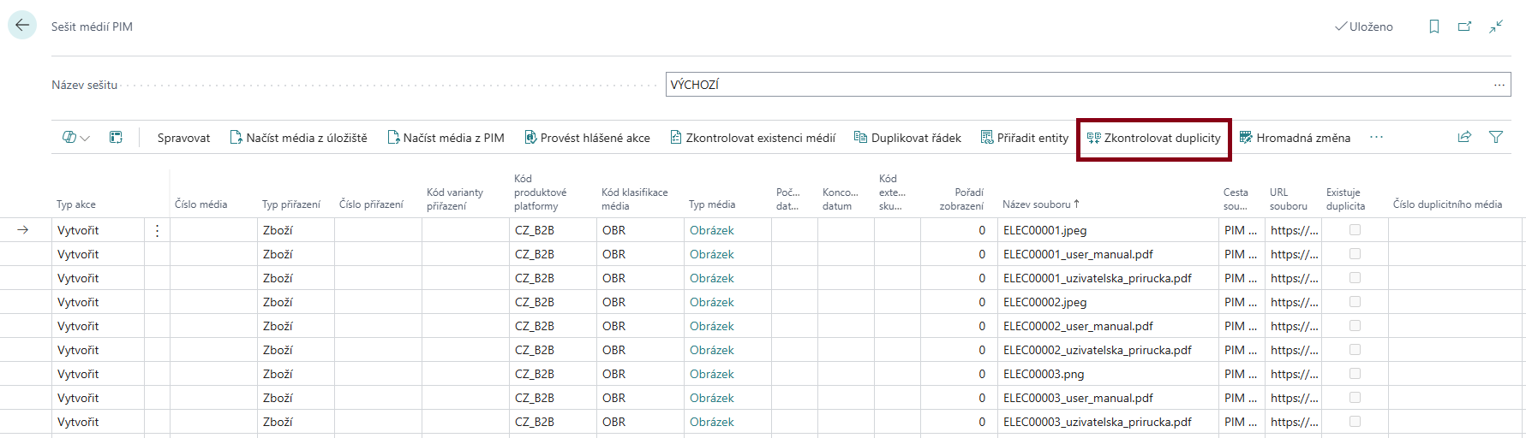Check Existuje duplicita for ELEC00002.jpeg row
This screenshot has width=1526, height=438.
[1355, 302]
